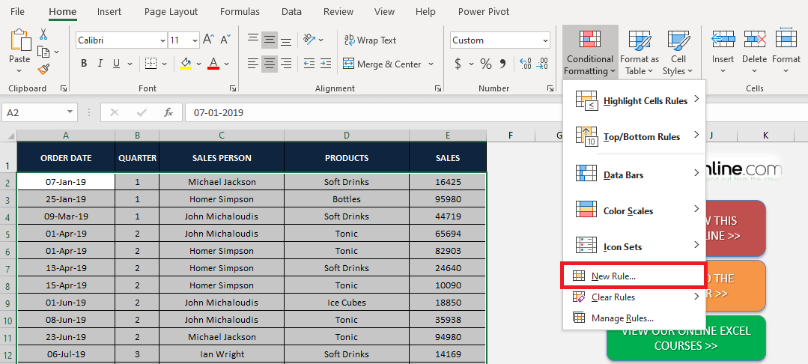Expand the Name Box dropdown arrow
Image resolution: width=808 pixels, height=364 pixels.
pos(70,112)
